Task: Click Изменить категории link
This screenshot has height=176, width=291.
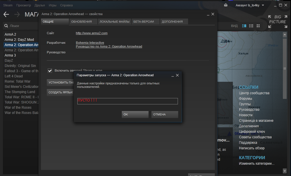Action: click(256, 164)
